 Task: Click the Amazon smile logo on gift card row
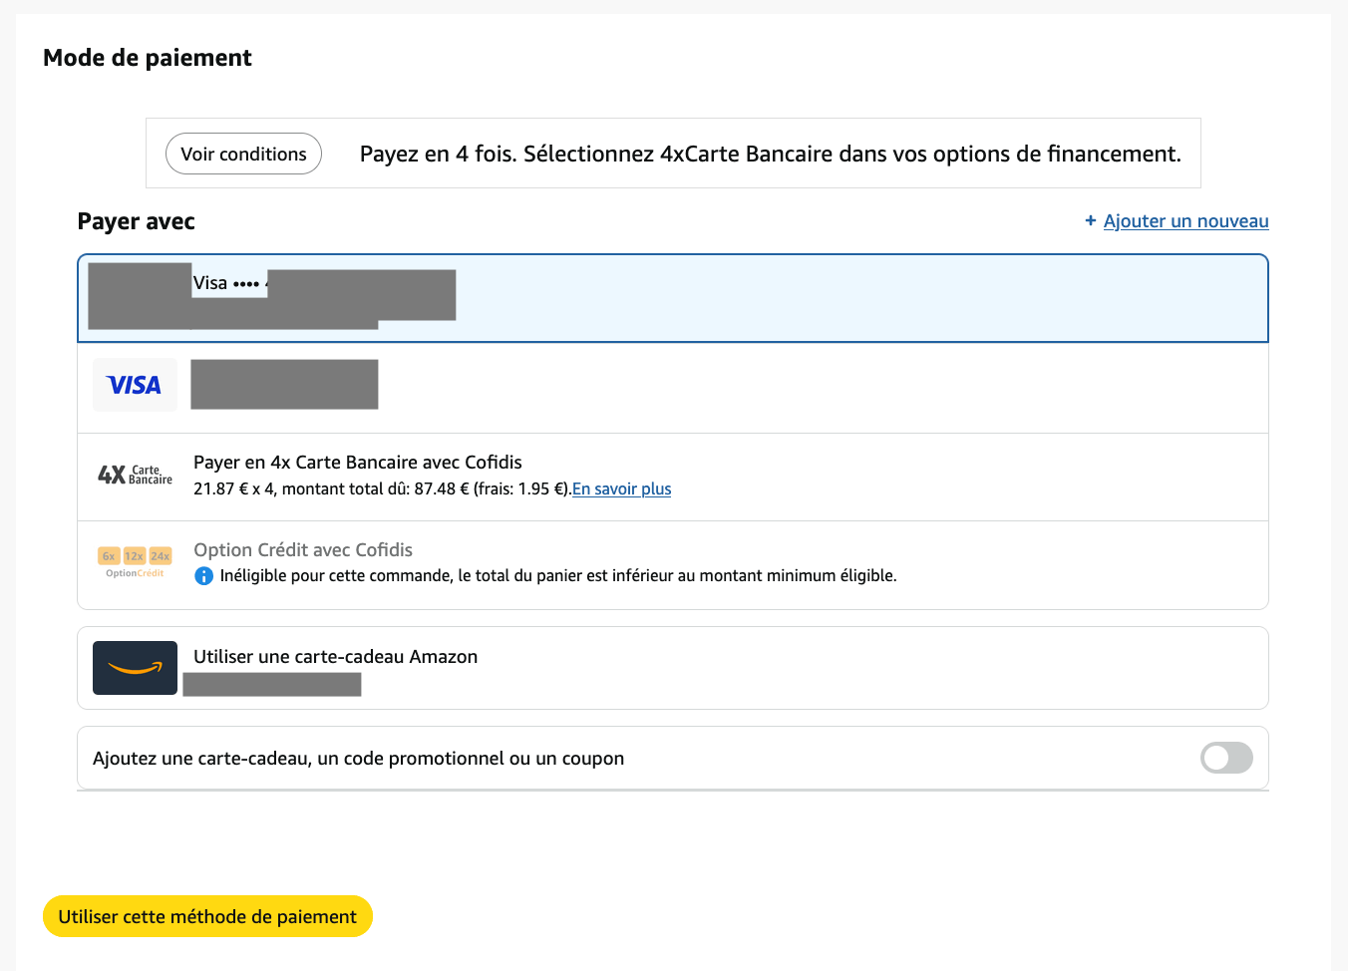click(x=135, y=667)
